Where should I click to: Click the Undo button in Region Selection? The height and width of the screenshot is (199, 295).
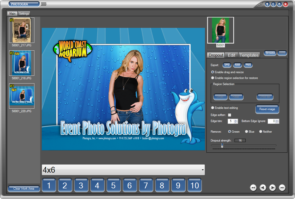(x=220, y=97)
